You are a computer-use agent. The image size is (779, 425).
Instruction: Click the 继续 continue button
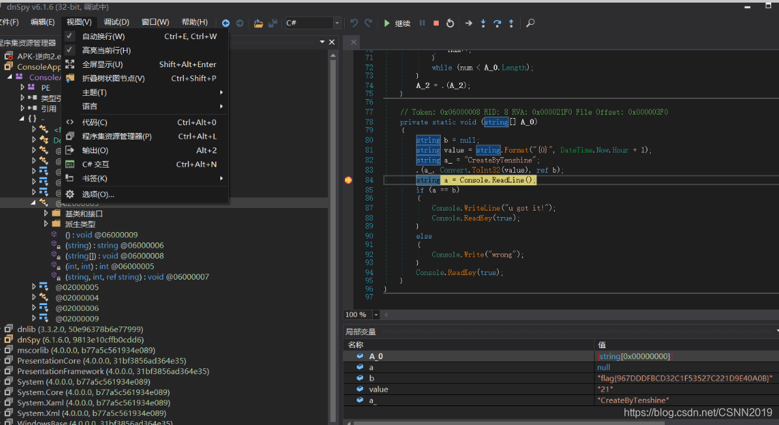(x=397, y=23)
